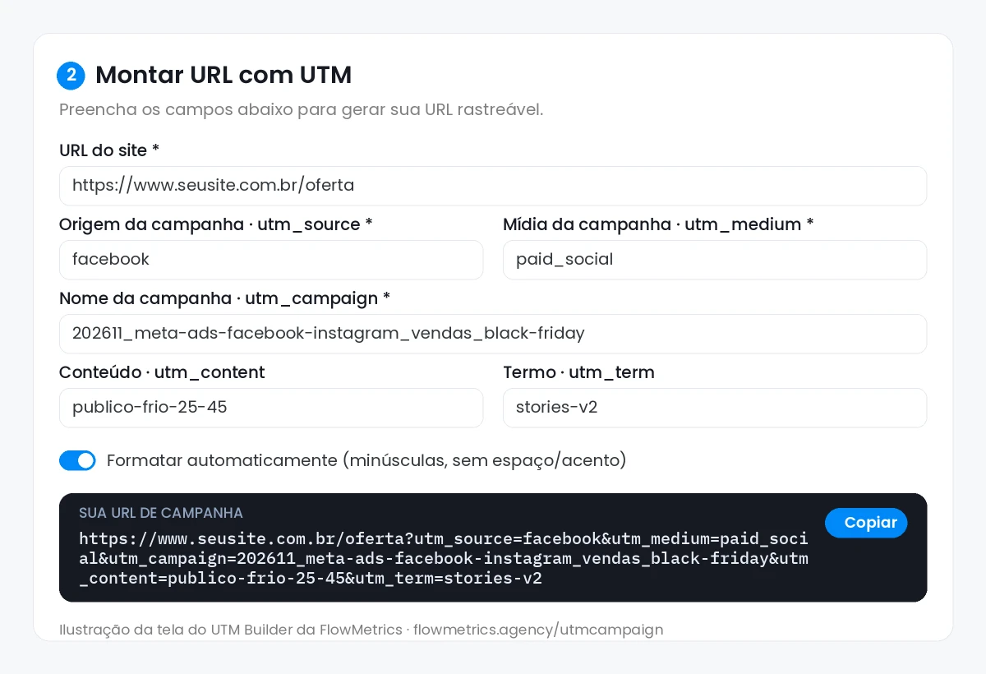Click the Origem da campanha label
The height and width of the screenshot is (674, 986).
216,224
